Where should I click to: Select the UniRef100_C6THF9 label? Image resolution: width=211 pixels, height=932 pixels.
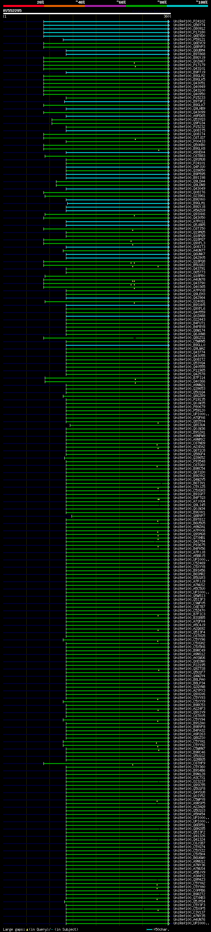(x=189, y=763)
